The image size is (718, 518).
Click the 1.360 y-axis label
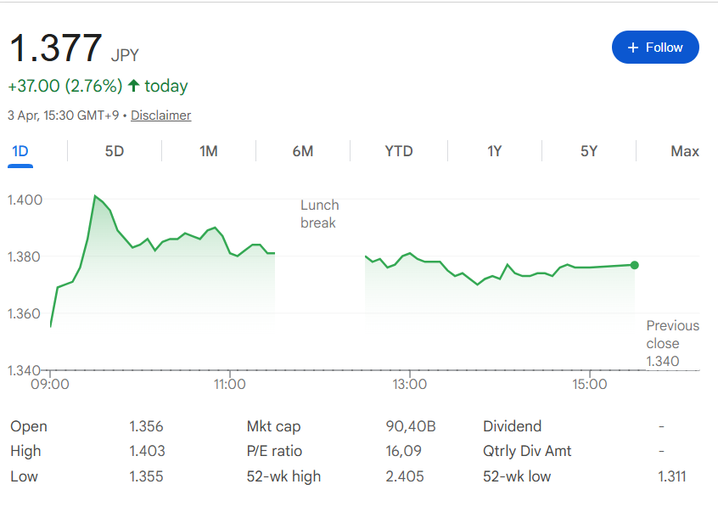tap(24, 313)
